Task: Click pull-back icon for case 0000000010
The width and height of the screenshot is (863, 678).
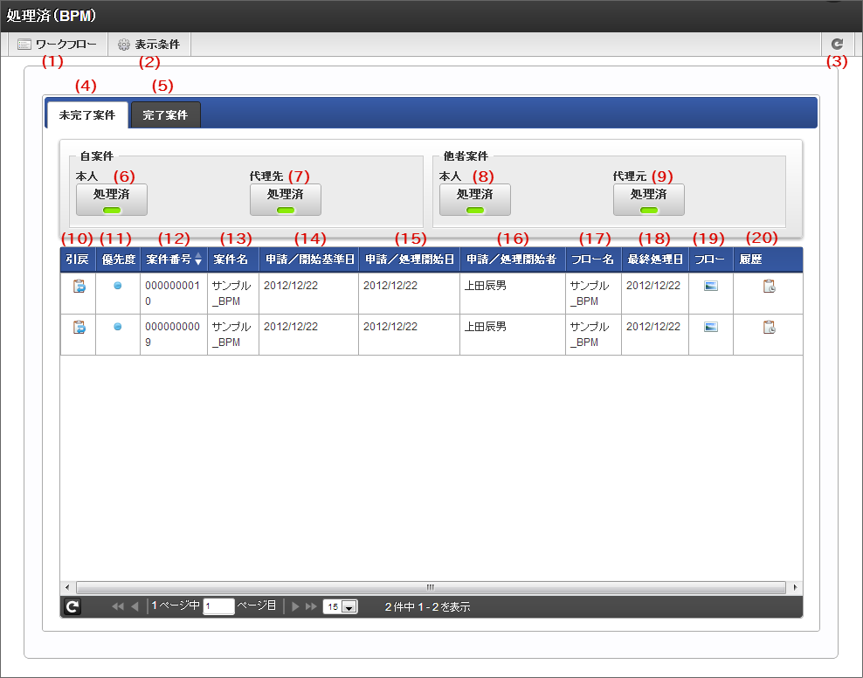Action: [79, 287]
